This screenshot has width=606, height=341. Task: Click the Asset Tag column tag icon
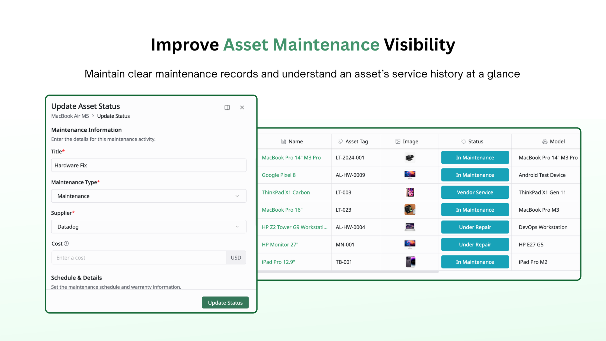click(340, 141)
